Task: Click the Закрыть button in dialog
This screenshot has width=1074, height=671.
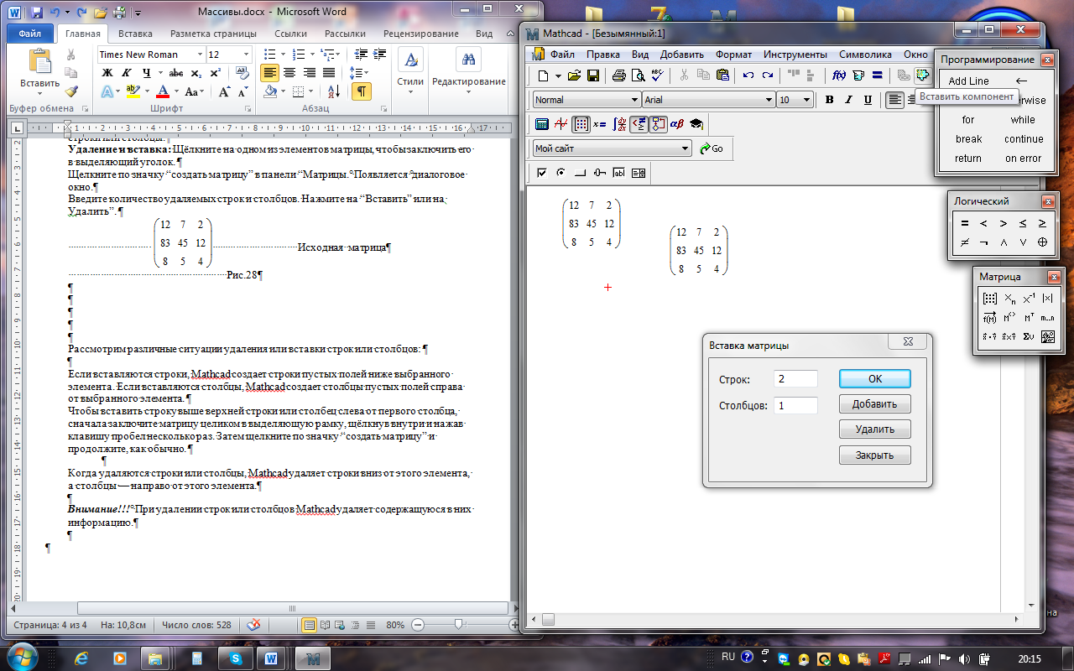Action: (x=875, y=455)
